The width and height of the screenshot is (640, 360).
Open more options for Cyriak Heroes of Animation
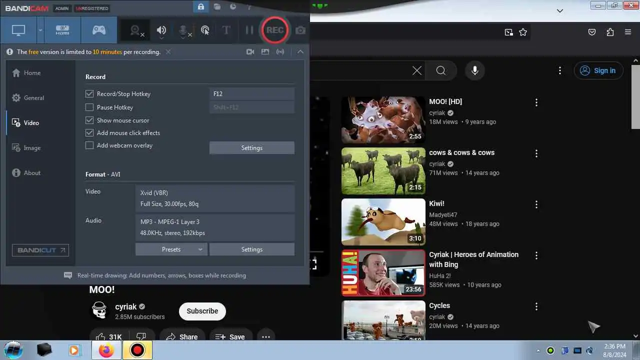(536, 255)
